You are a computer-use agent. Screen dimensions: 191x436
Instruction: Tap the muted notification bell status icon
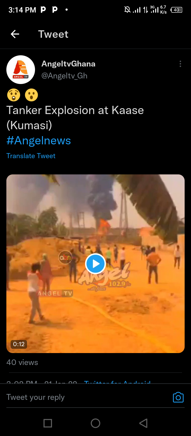[x=127, y=10]
